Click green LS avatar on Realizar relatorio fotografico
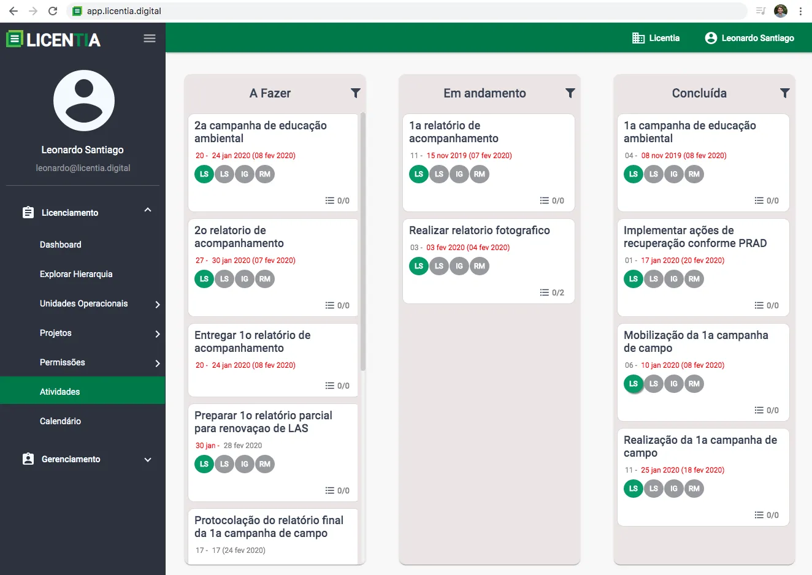812x575 pixels. pos(419,266)
